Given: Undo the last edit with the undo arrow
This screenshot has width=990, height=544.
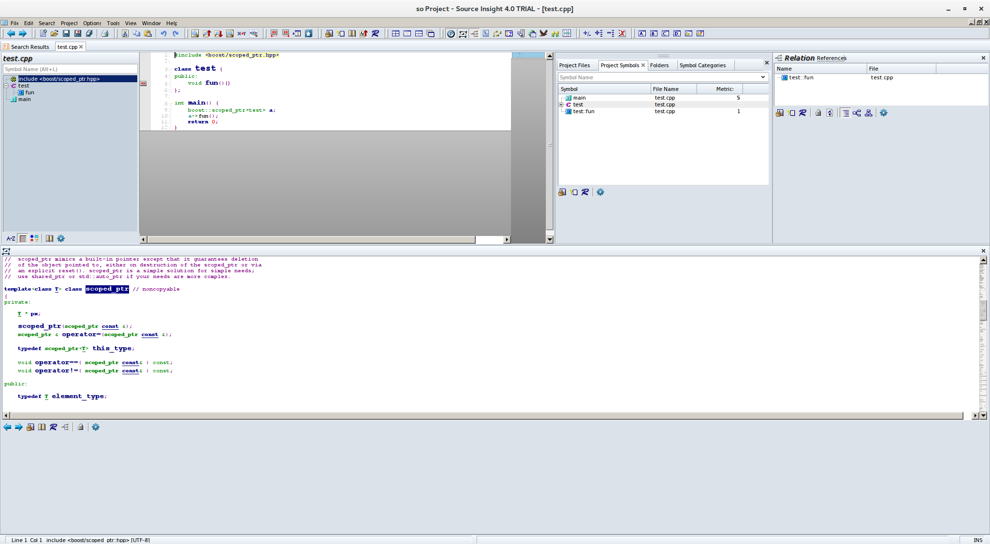Looking at the screenshot, I should click(x=164, y=33).
